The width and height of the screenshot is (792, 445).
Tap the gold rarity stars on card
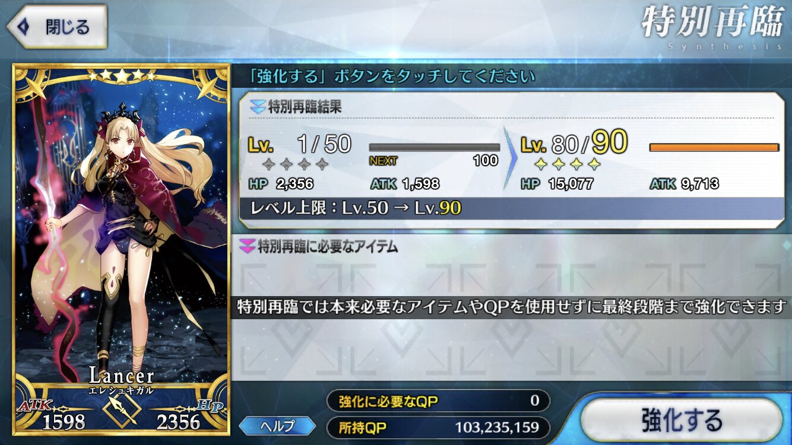[x=121, y=75]
